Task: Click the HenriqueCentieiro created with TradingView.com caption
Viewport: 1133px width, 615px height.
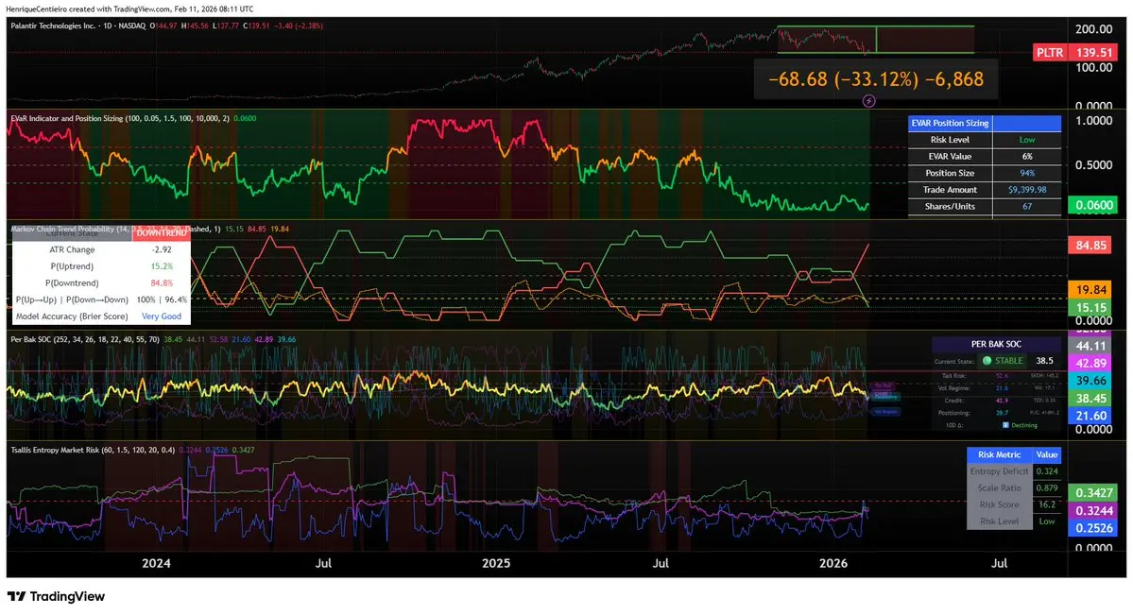Action: 130,9
